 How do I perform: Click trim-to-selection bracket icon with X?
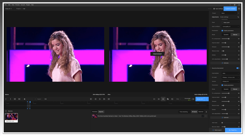15,99
